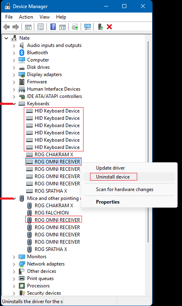Select the Network adapters icon
The height and width of the screenshot is (306, 182).
22,264
